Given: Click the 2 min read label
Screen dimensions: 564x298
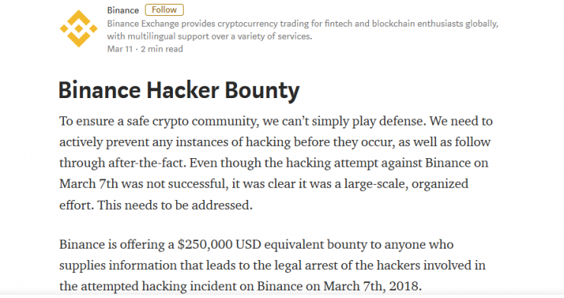Looking at the screenshot, I should click(162, 49).
